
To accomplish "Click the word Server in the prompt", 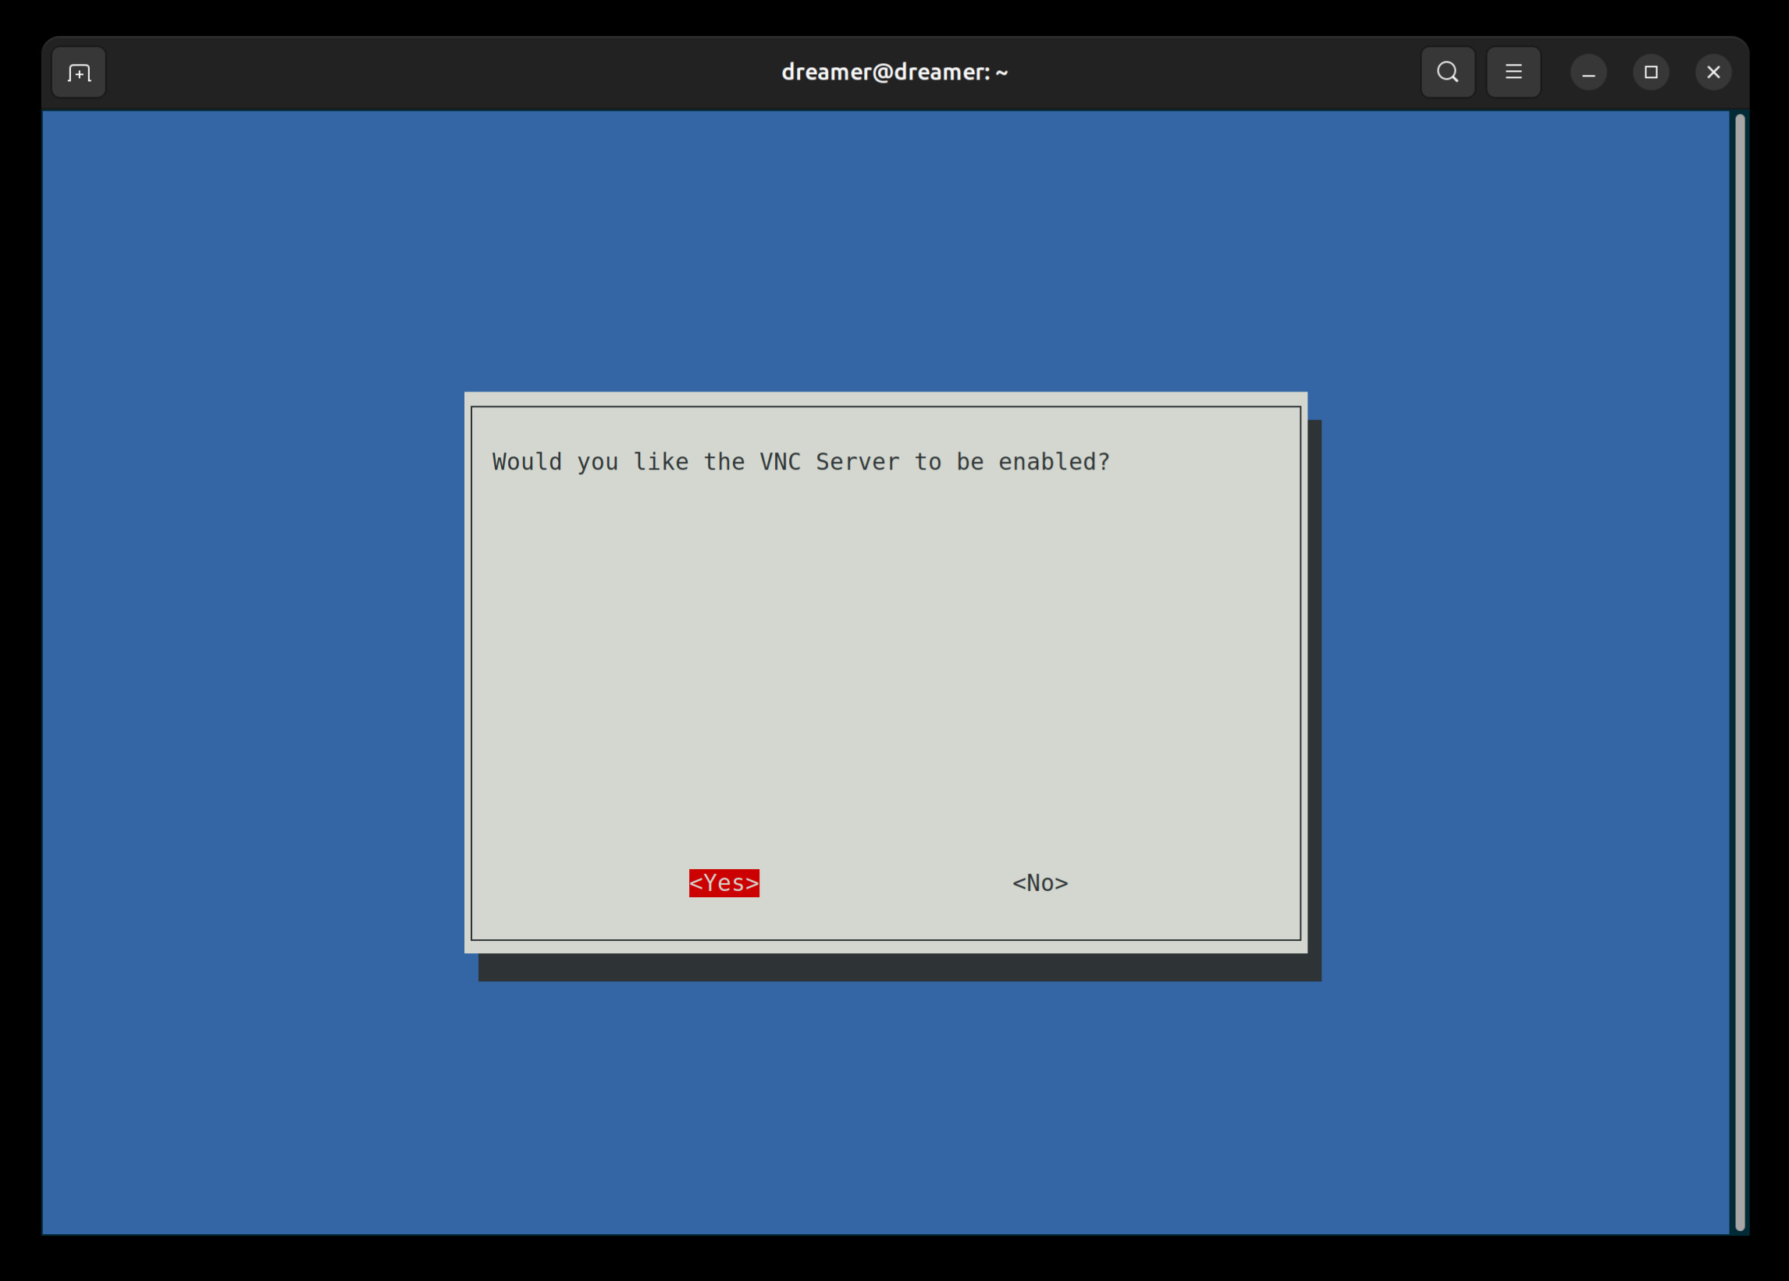I will [x=856, y=462].
